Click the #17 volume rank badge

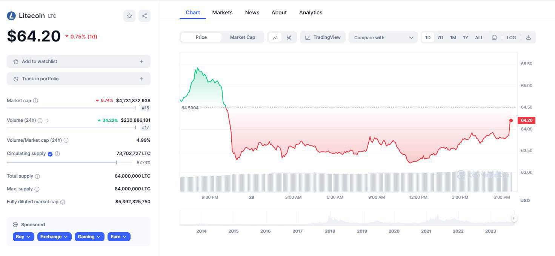[145, 127]
